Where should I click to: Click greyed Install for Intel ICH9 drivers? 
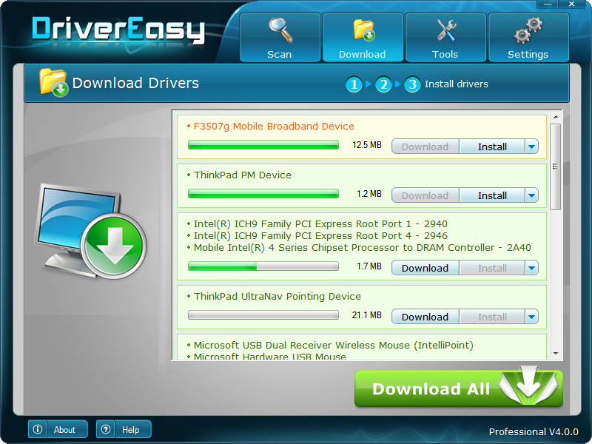tap(492, 268)
